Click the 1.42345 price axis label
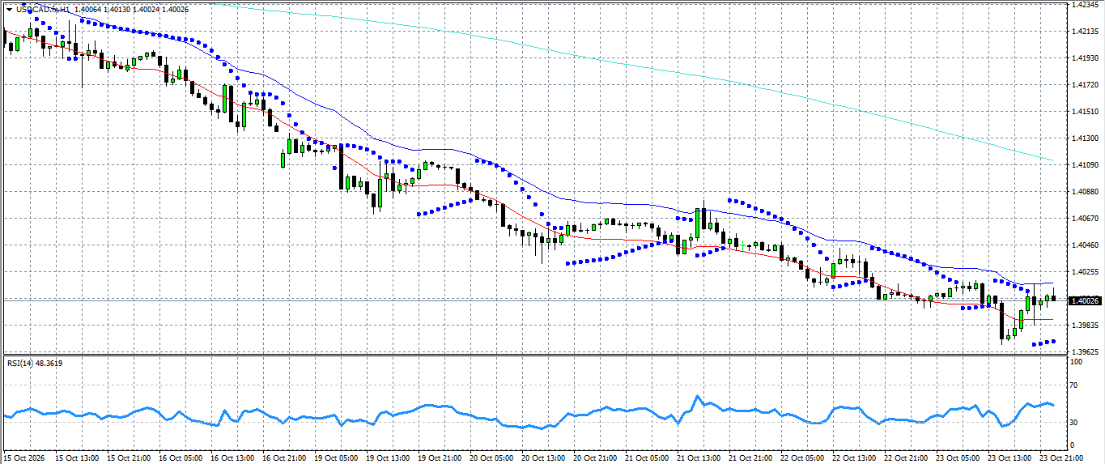1105x464 pixels. tap(1084, 5)
